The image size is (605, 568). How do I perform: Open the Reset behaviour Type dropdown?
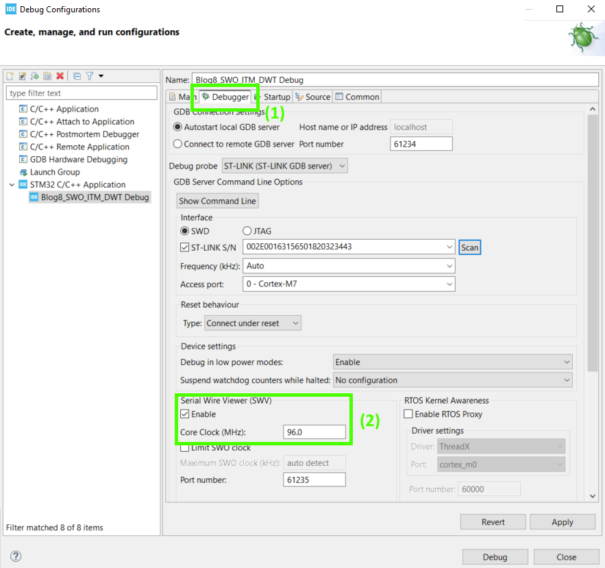click(252, 323)
